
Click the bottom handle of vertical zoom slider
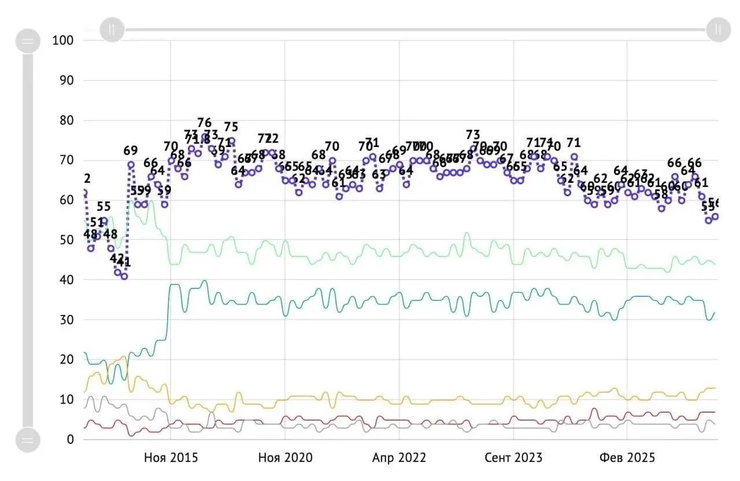pos(28,440)
